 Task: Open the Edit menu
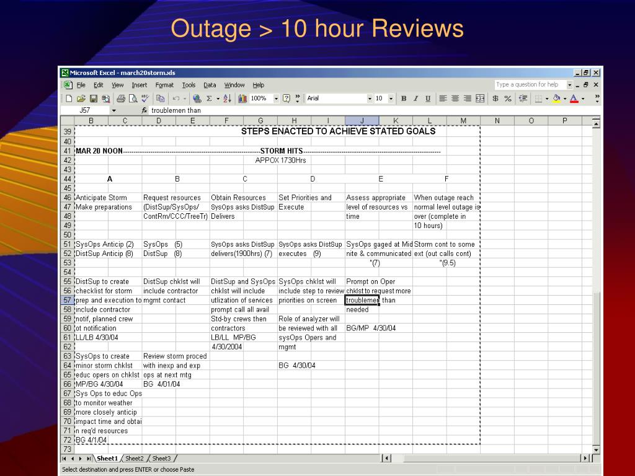pyautogui.click(x=99, y=85)
